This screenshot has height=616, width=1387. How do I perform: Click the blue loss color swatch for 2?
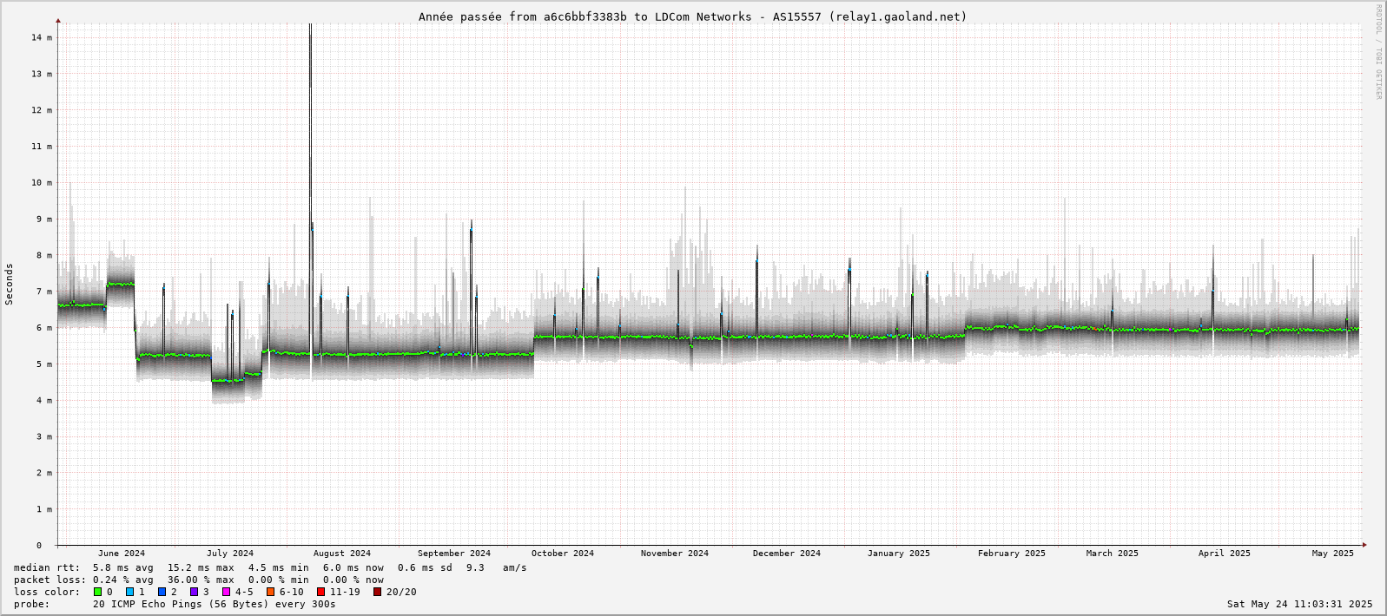(x=162, y=592)
